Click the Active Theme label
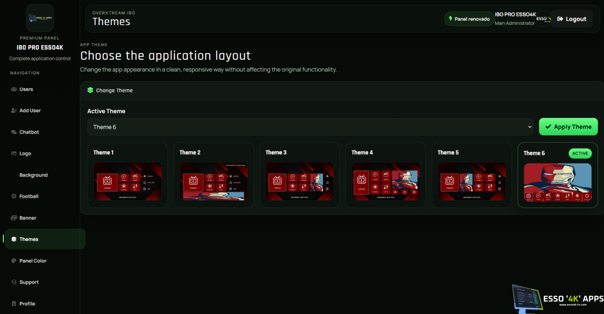The width and height of the screenshot is (604, 314). point(106,111)
